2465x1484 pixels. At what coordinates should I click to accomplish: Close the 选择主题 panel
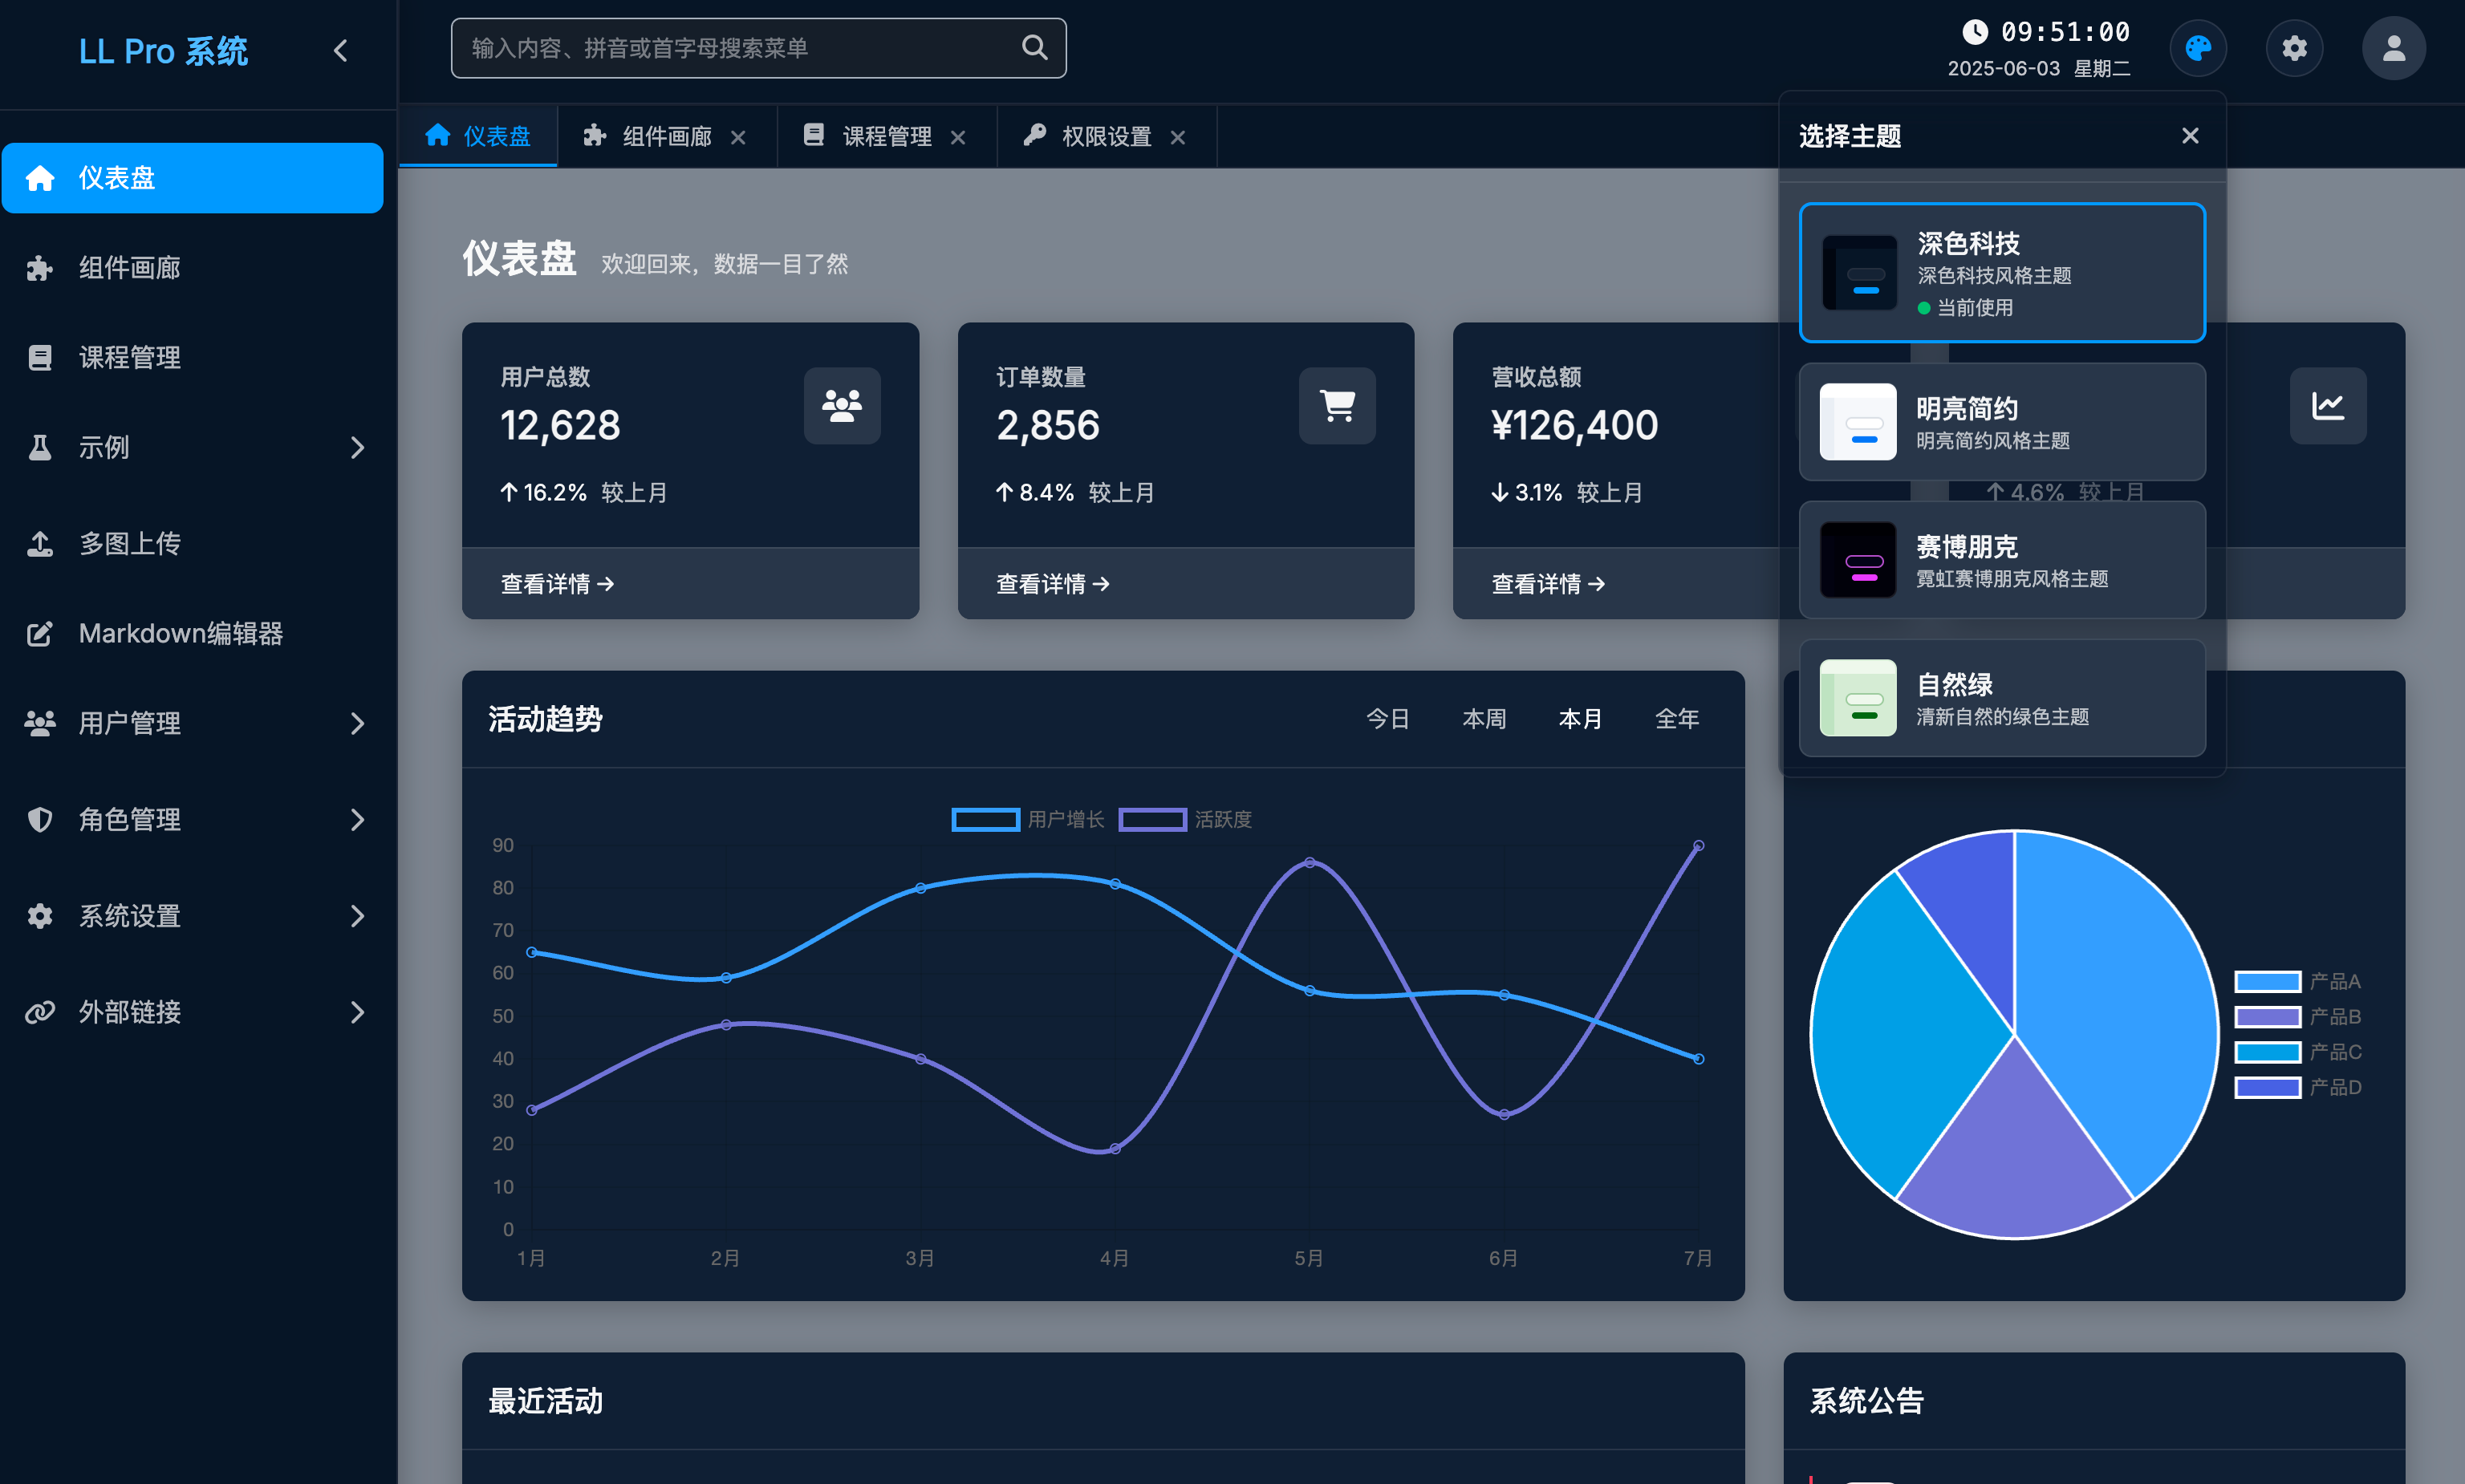click(2190, 135)
